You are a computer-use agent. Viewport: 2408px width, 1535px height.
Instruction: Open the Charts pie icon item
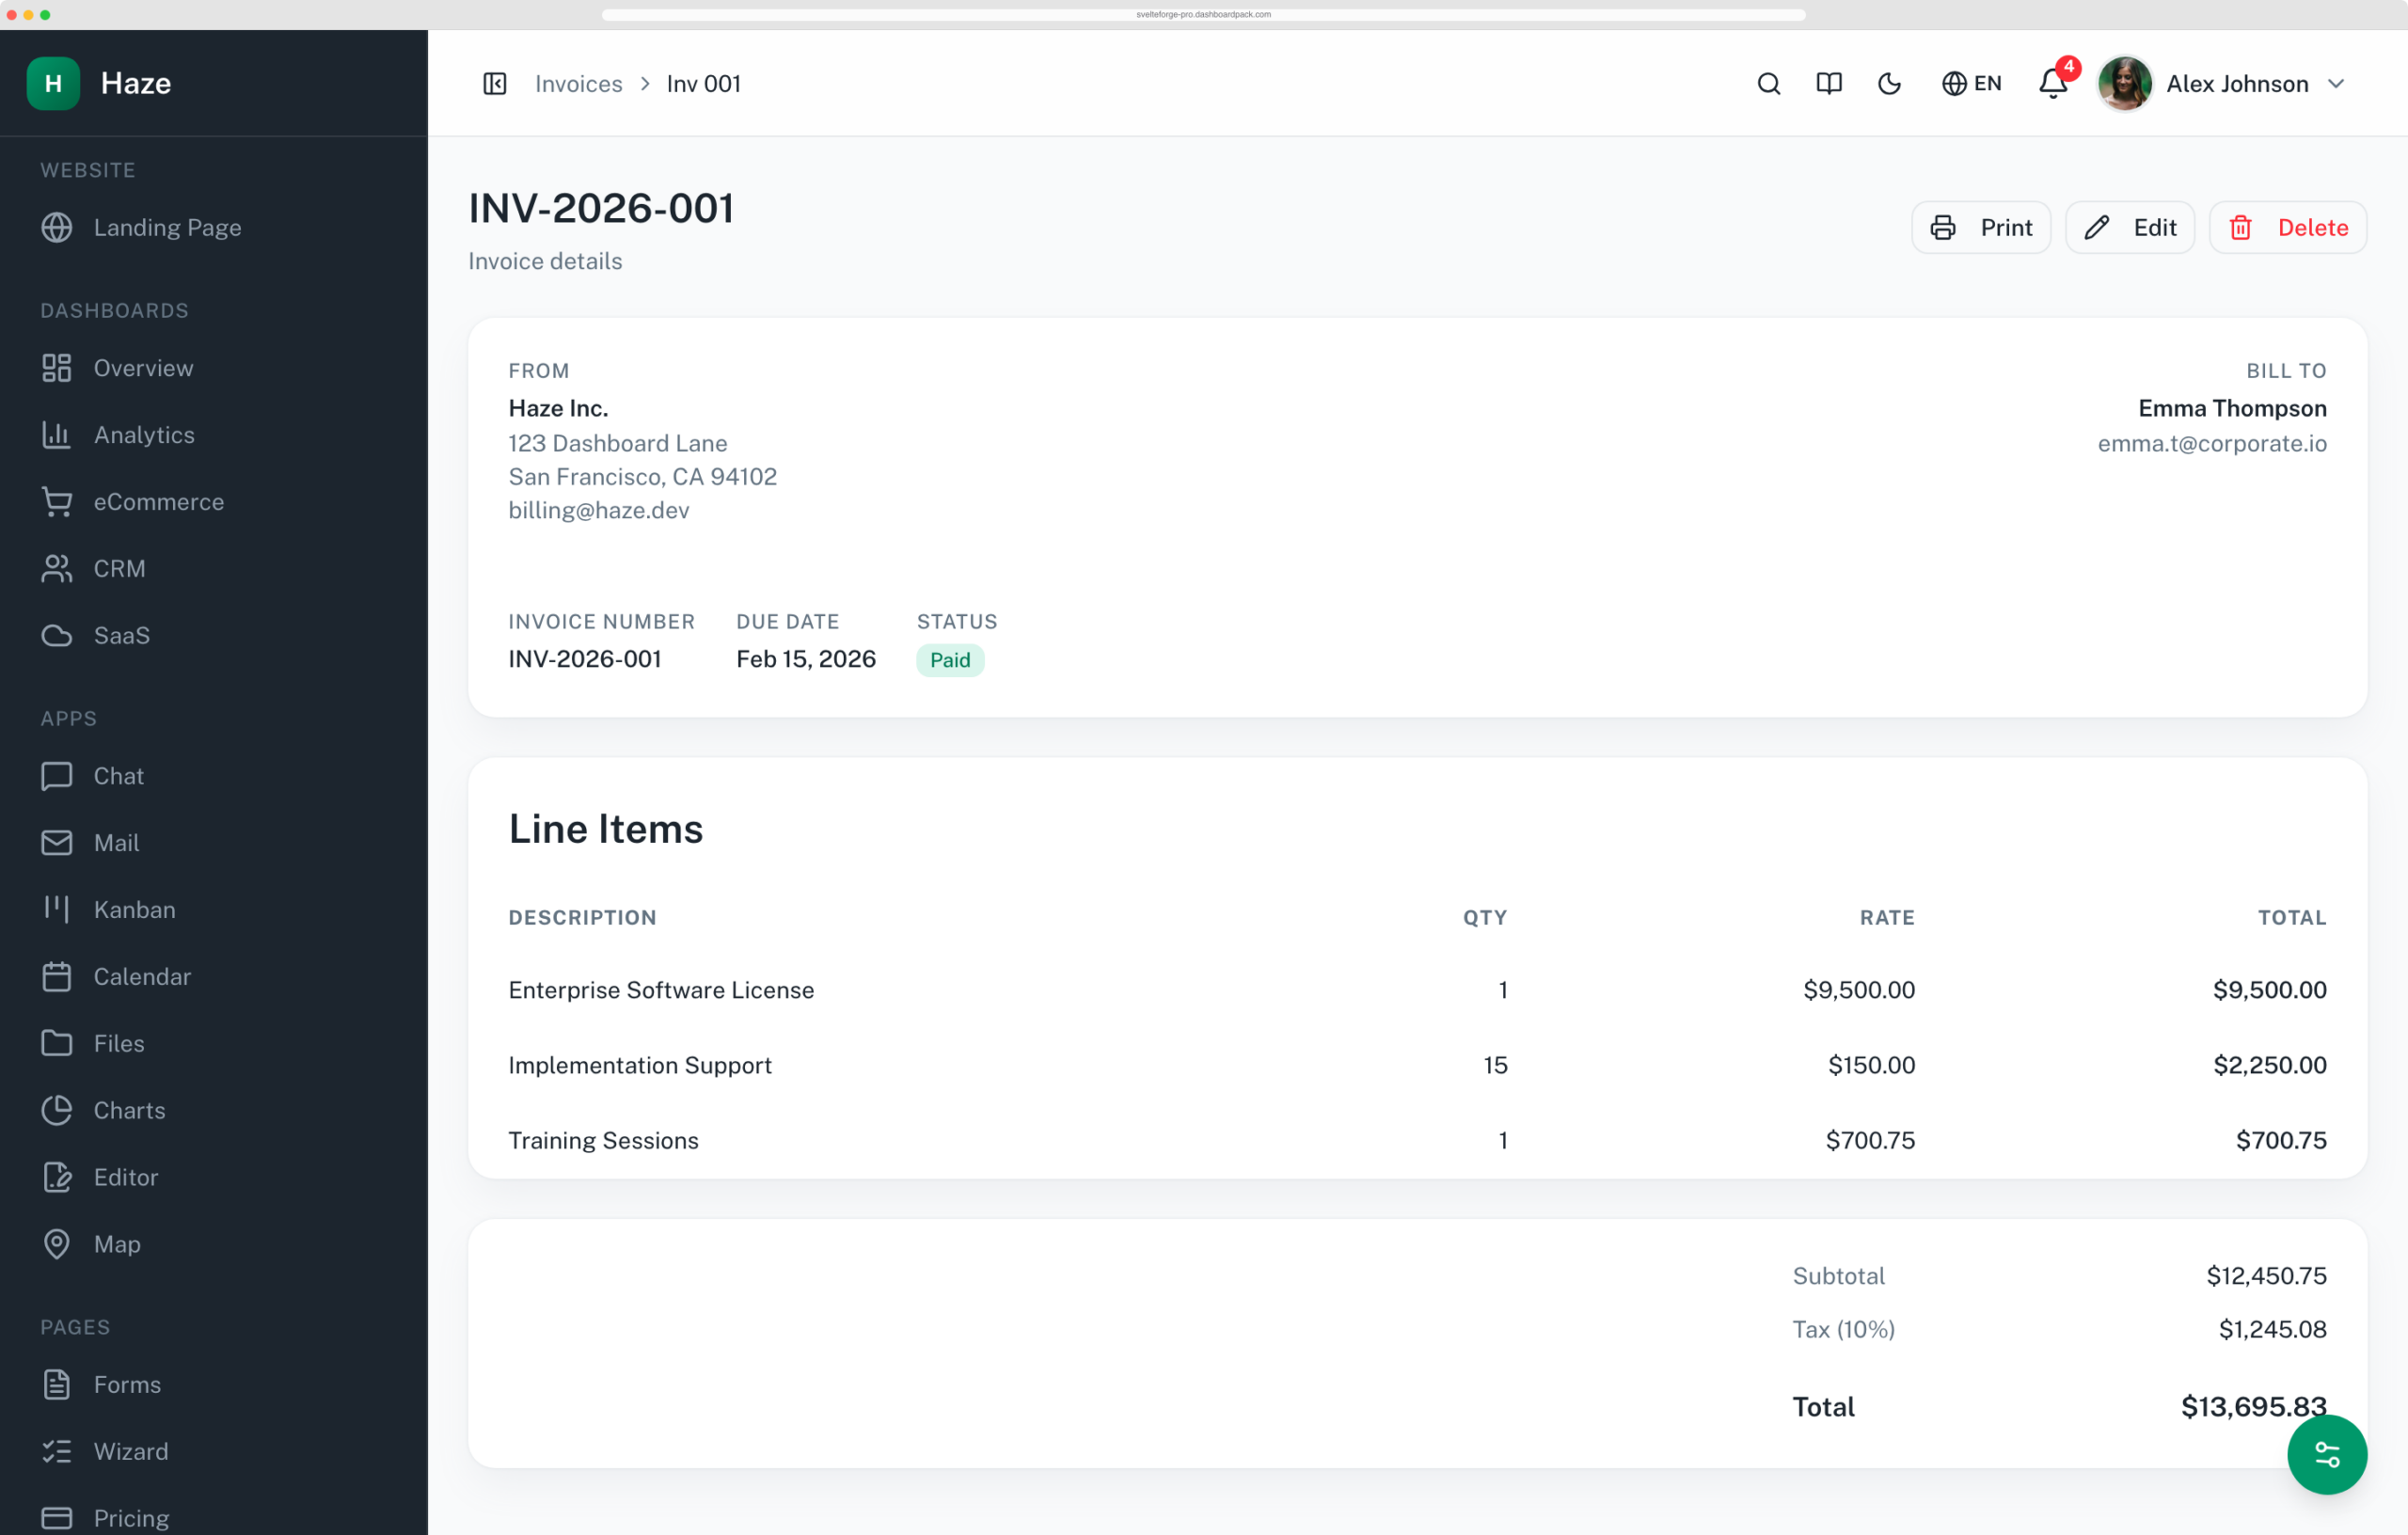[57, 1110]
